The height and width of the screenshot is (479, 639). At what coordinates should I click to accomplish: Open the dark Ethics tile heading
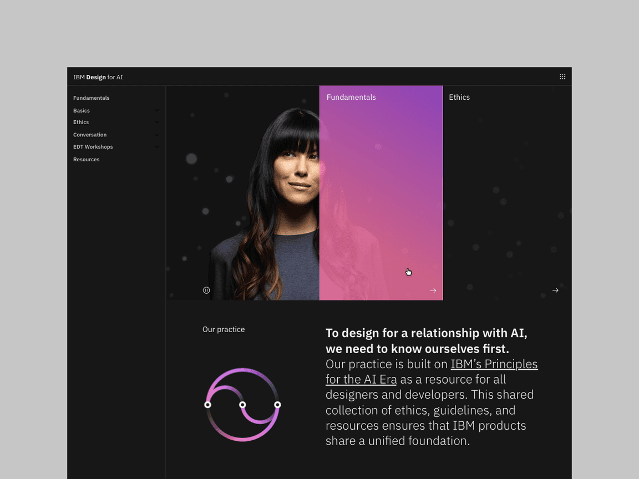459,97
